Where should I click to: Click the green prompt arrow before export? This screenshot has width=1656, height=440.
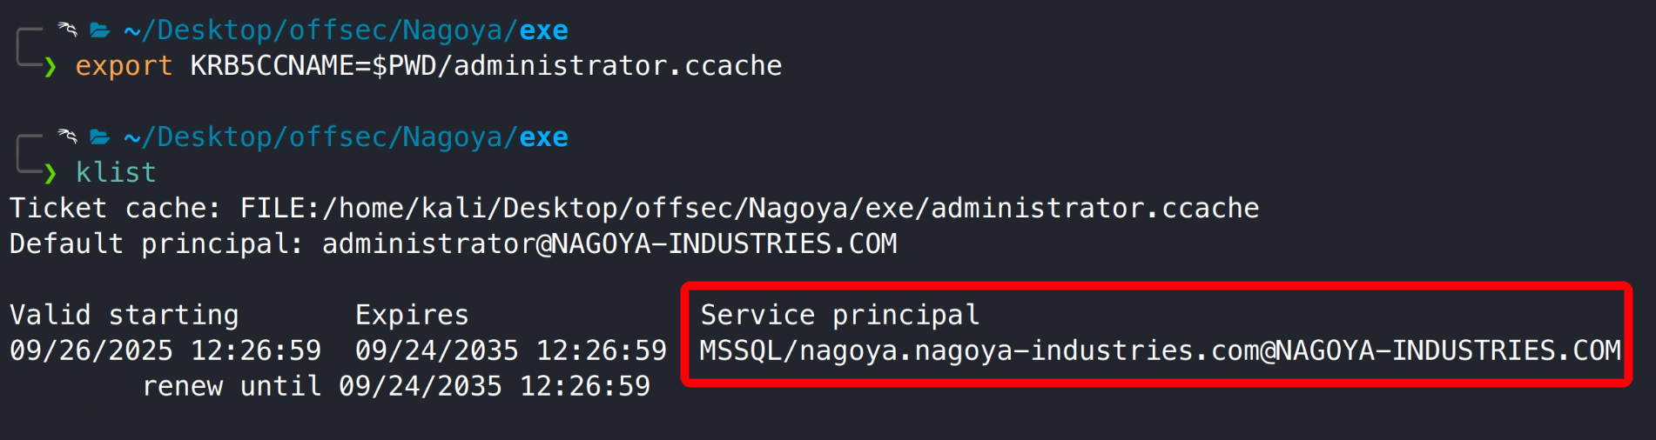coord(50,67)
